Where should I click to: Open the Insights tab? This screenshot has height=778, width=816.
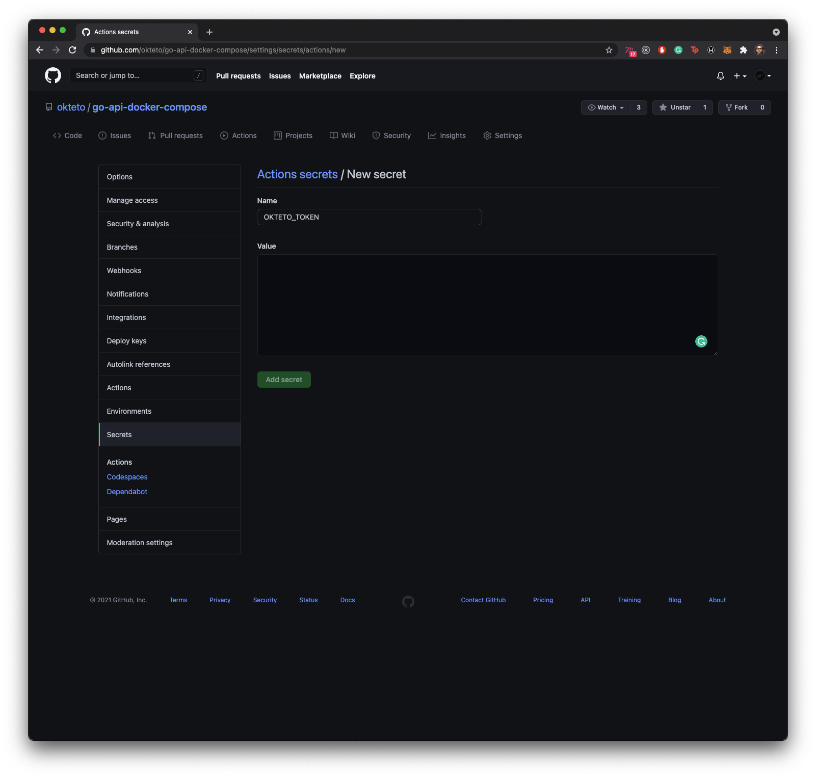[x=447, y=136]
